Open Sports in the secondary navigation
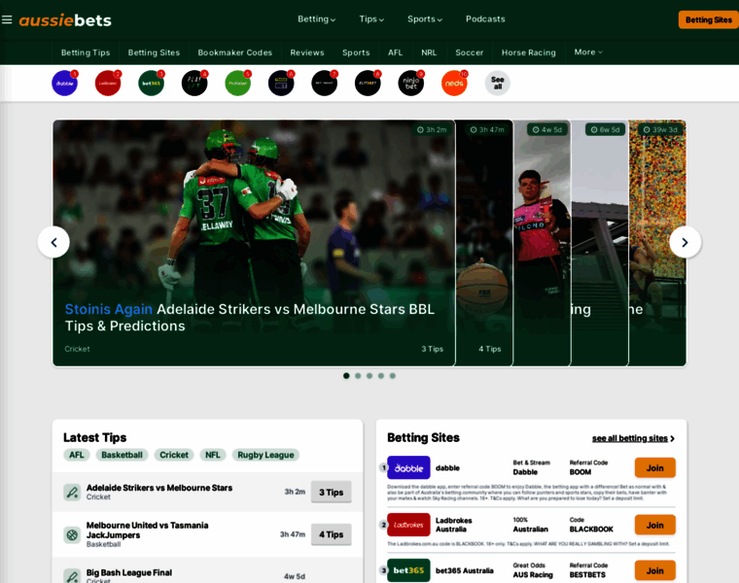This screenshot has width=739, height=583. pos(356,52)
